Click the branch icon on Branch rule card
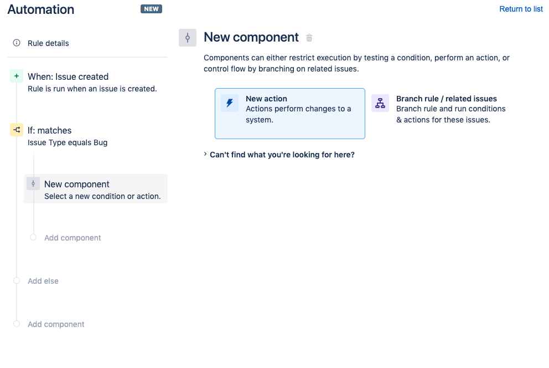 [x=380, y=103]
